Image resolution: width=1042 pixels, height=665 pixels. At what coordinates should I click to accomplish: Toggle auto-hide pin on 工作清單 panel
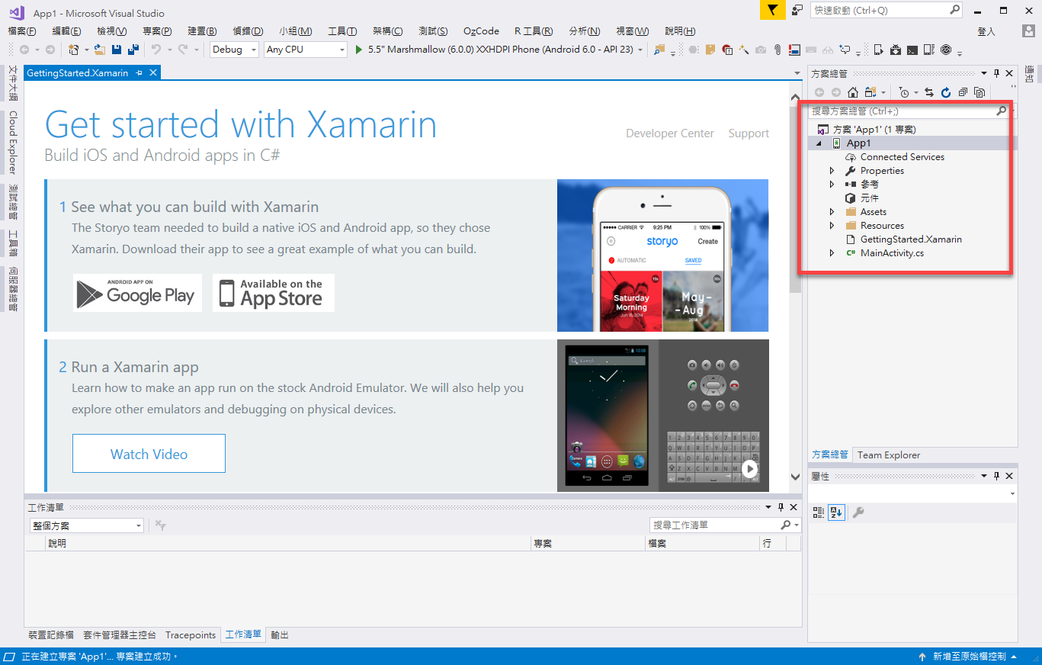pyautogui.click(x=781, y=507)
